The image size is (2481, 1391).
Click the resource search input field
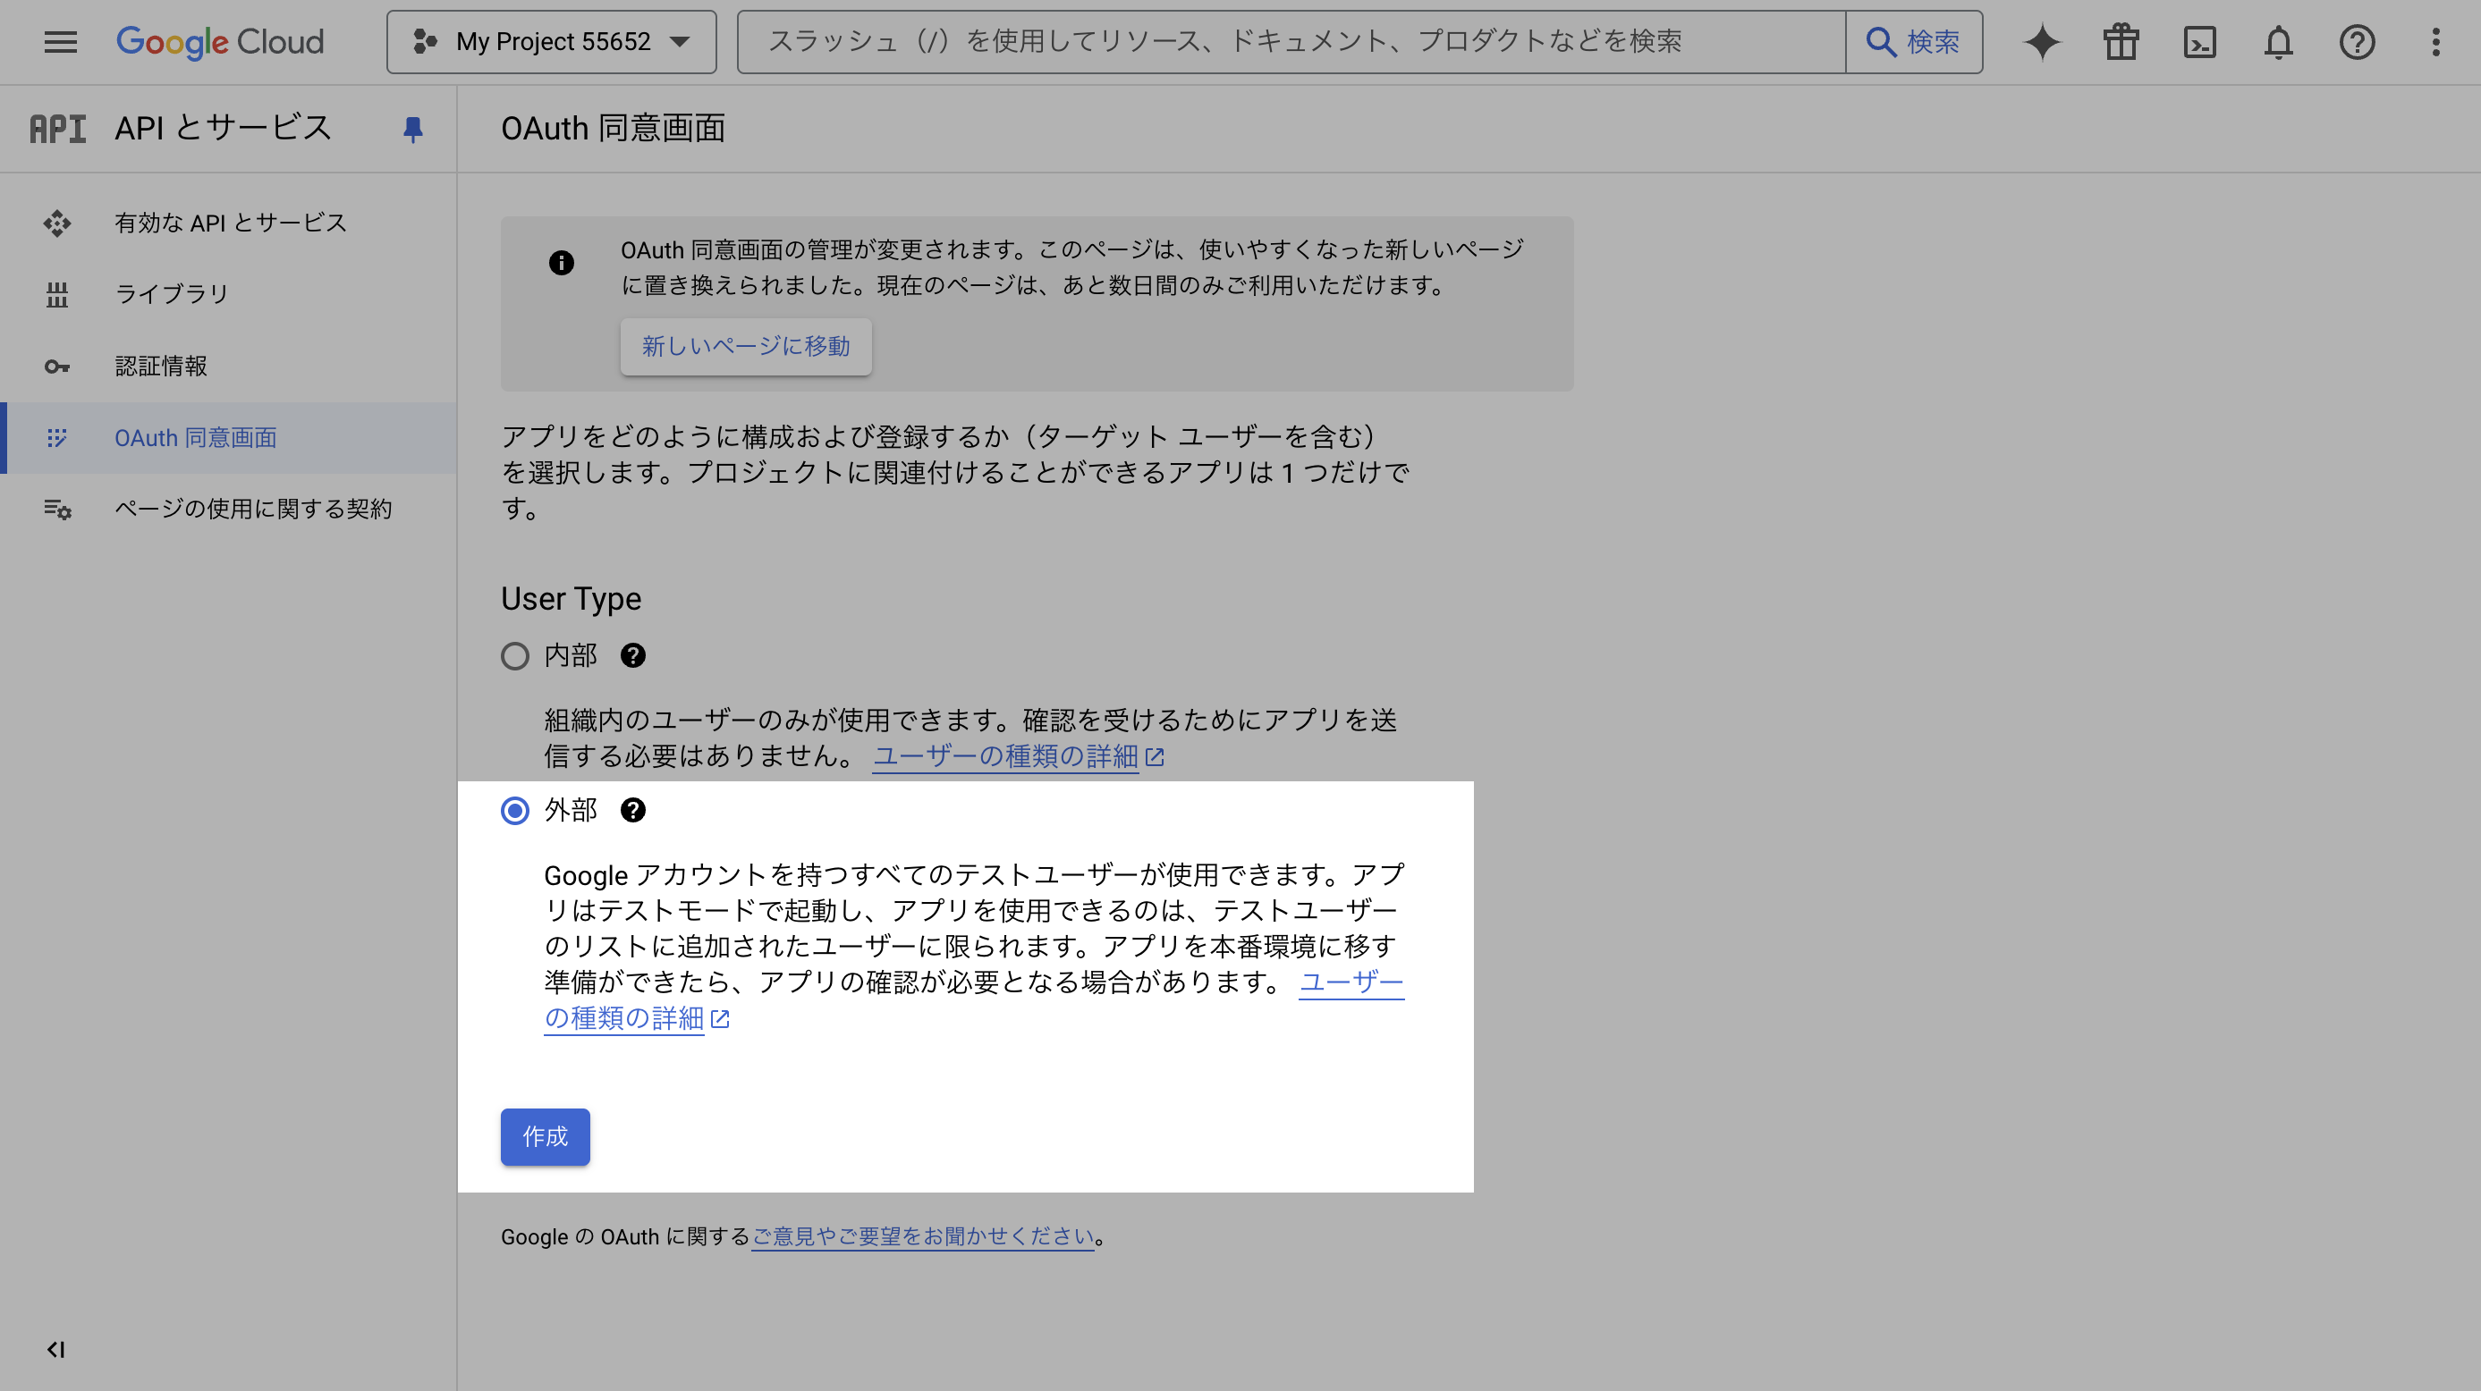(1291, 41)
